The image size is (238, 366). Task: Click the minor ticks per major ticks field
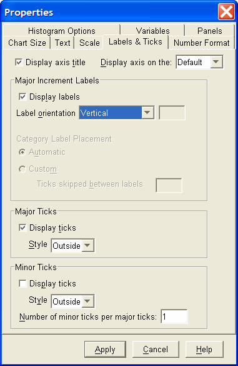coord(174,316)
